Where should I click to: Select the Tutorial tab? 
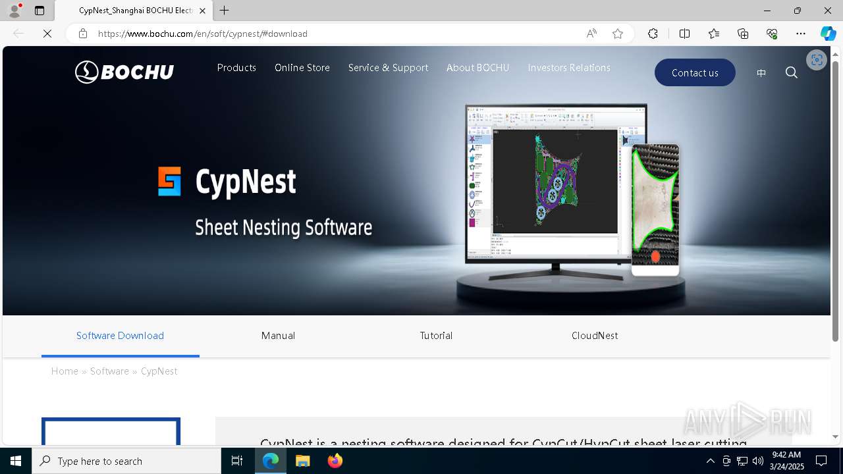pyautogui.click(x=436, y=336)
